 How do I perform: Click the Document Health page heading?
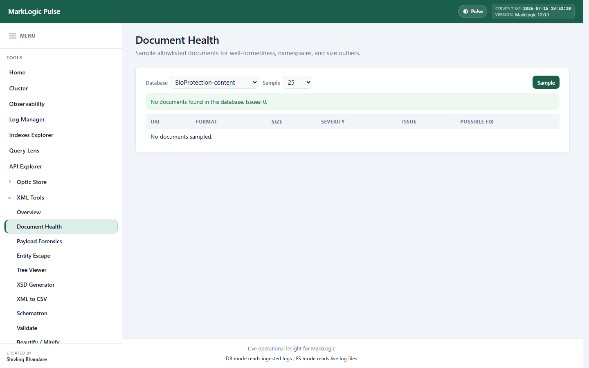177,40
